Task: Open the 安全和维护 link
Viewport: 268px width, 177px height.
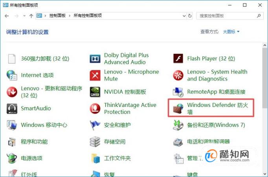Action: [x=117, y=125]
